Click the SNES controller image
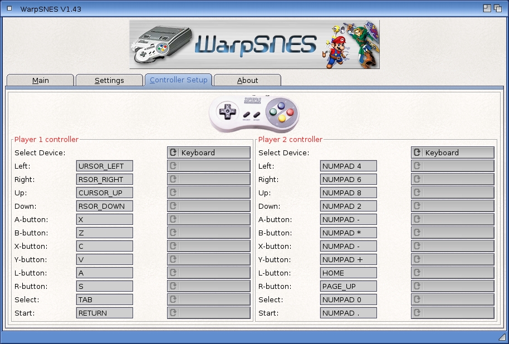This screenshot has width=509, height=344. tap(254, 114)
